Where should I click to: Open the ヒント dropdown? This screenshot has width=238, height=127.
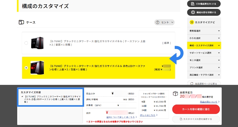pos(165,22)
